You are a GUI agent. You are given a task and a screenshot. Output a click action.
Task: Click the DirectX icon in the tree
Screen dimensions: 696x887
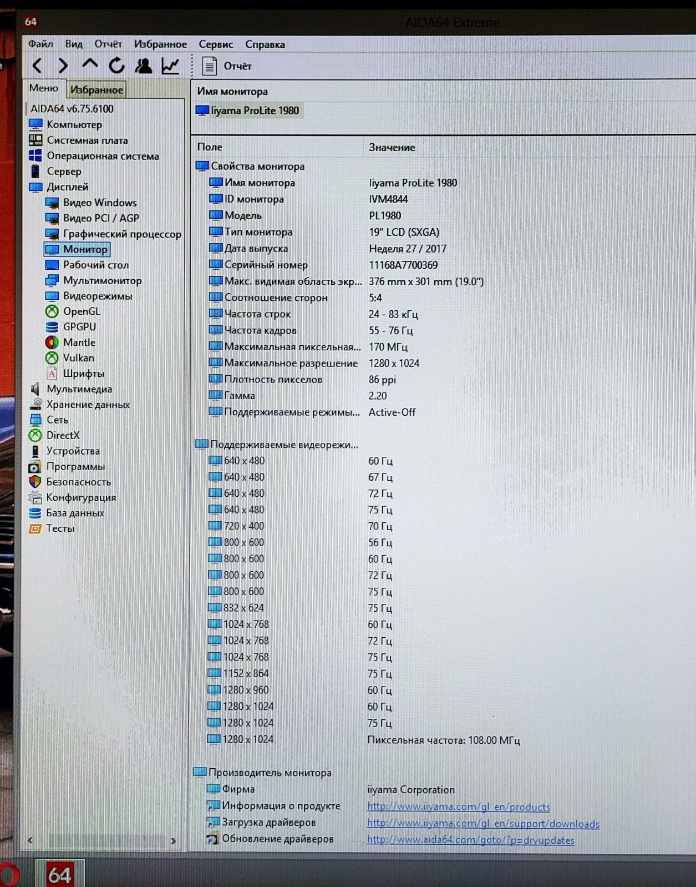tap(35, 435)
